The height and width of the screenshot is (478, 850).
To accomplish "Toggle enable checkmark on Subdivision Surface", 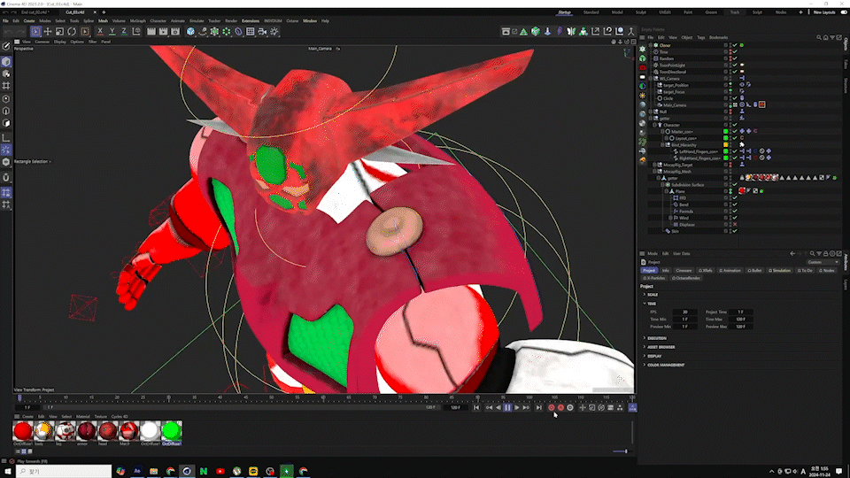I will pyautogui.click(x=735, y=185).
